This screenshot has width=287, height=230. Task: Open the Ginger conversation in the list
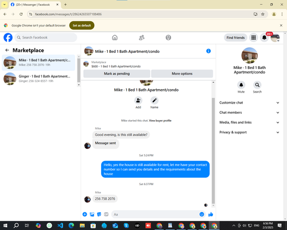pyautogui.click(x=38, y=79)
